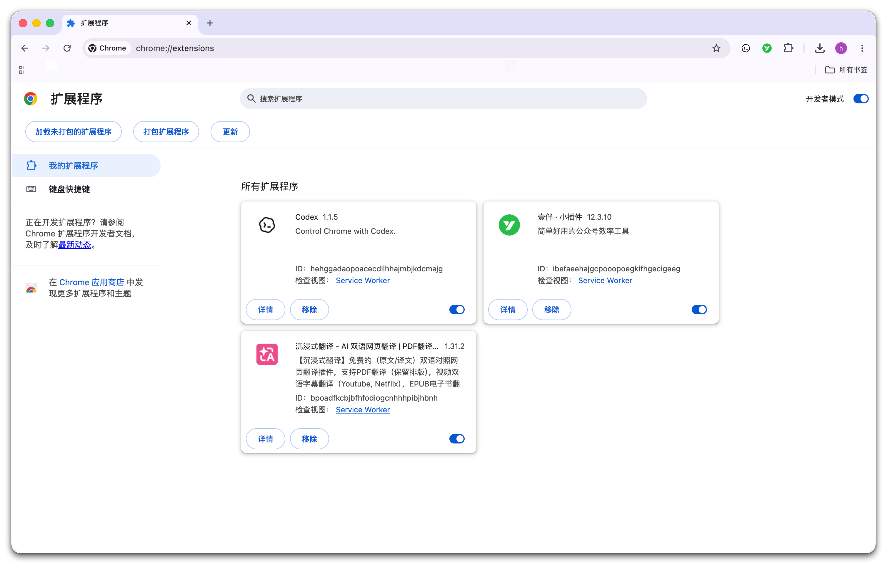Click the 壹伴 12.3.10 version text
This screenshot has width=887, height=568.
(599, 217)
